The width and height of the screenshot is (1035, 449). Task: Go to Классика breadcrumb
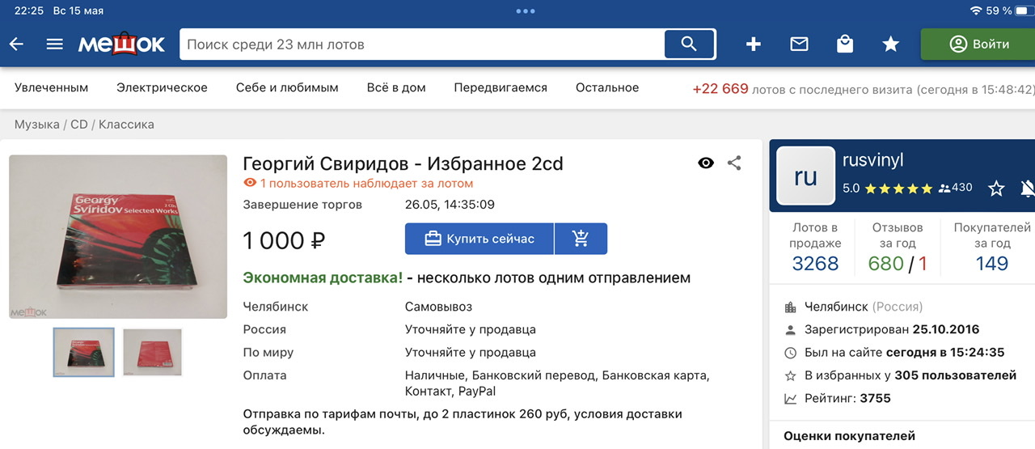(126, 125)
